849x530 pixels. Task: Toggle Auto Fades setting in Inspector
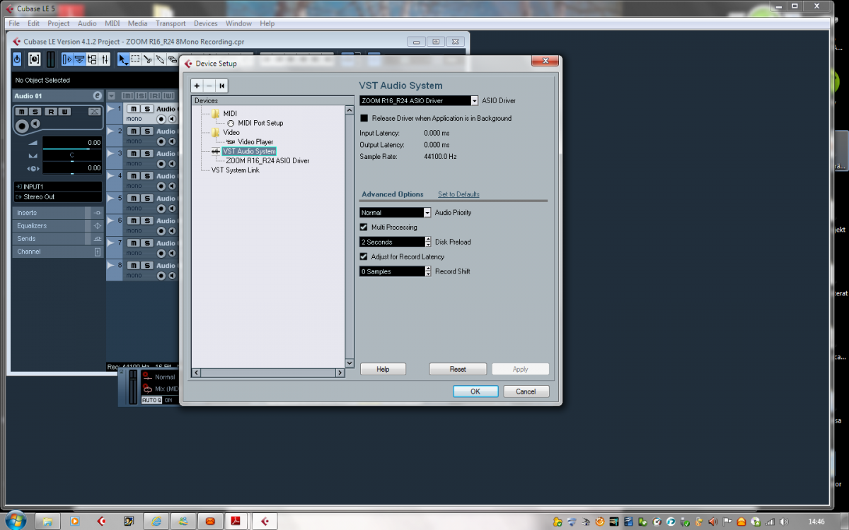tap(94, 112)
